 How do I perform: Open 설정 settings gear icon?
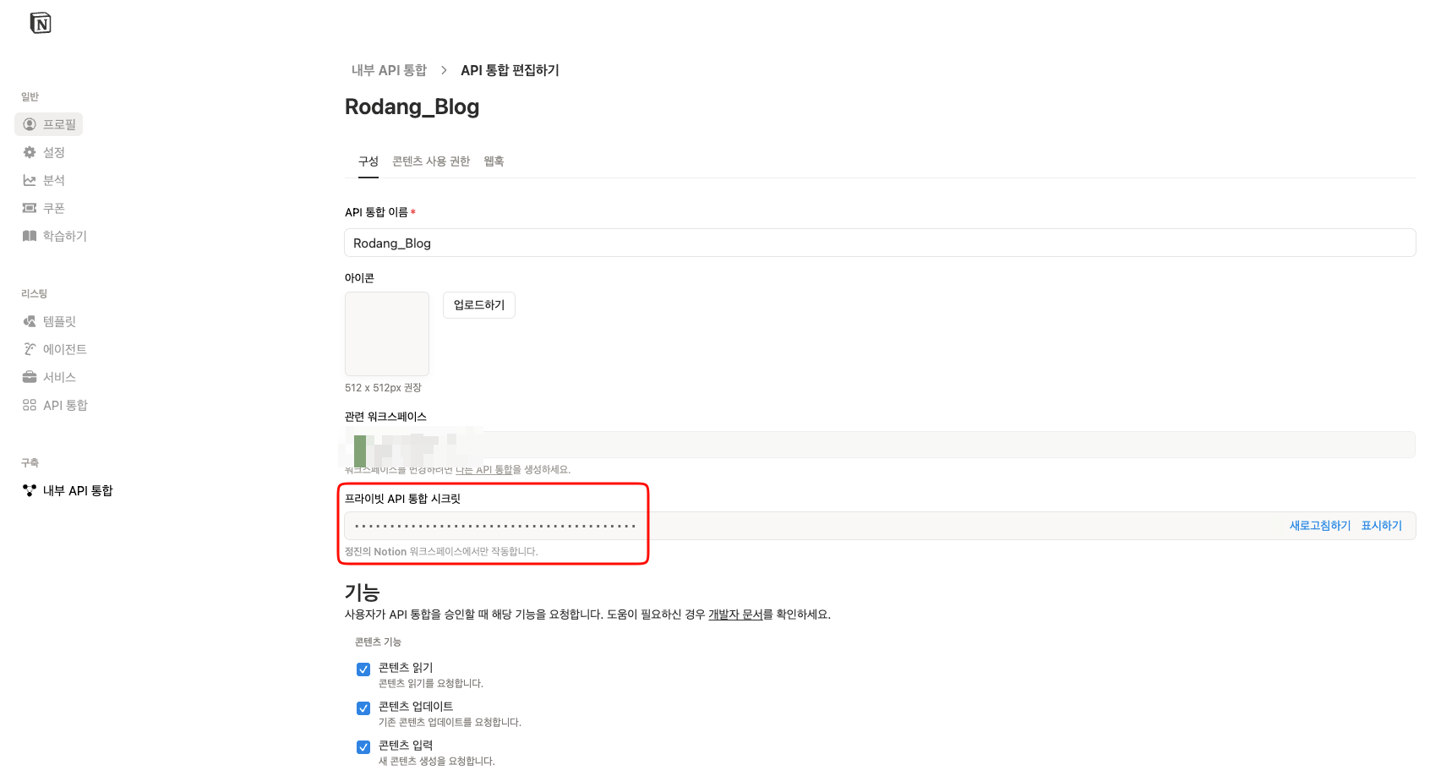click(30, 152)
